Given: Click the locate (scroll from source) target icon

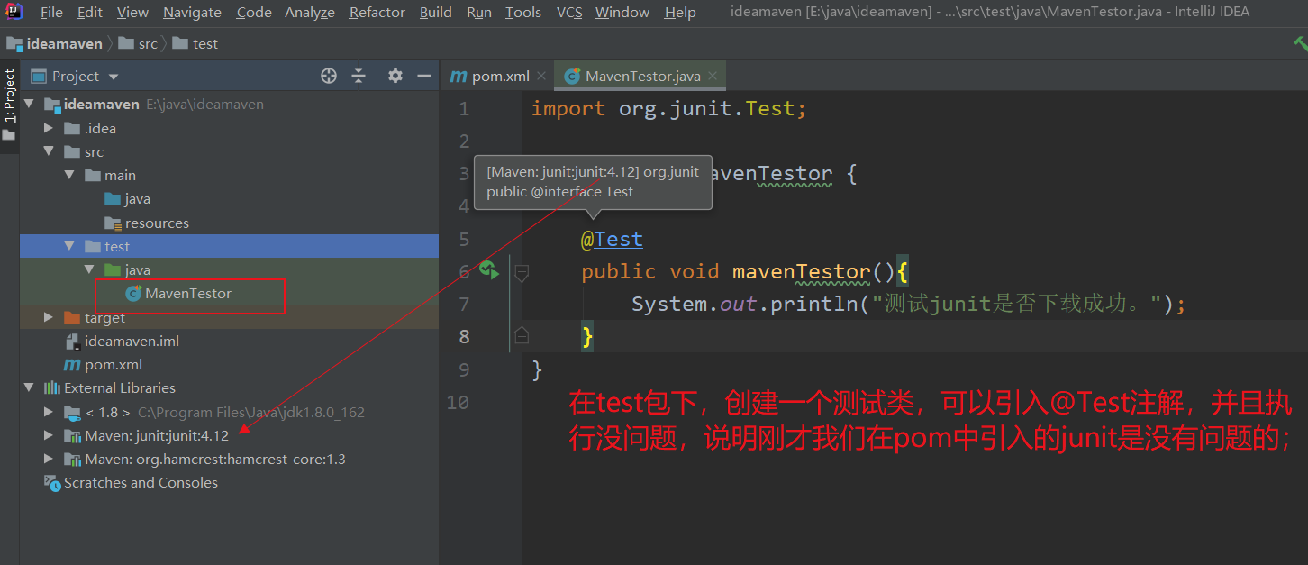Looking at the screenshot, I should [329, 76].
